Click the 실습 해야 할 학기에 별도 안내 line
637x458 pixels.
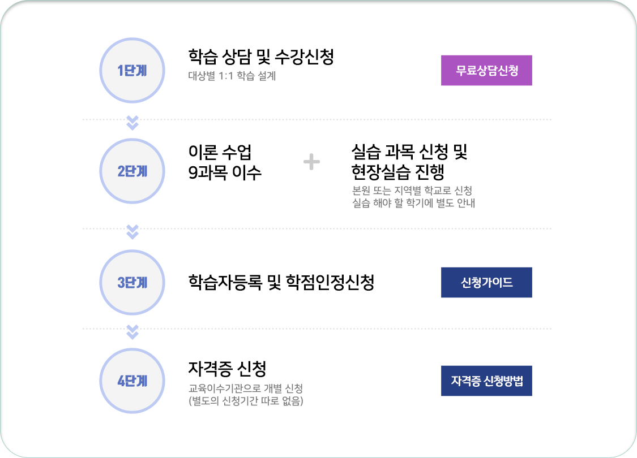click(413, 203)
